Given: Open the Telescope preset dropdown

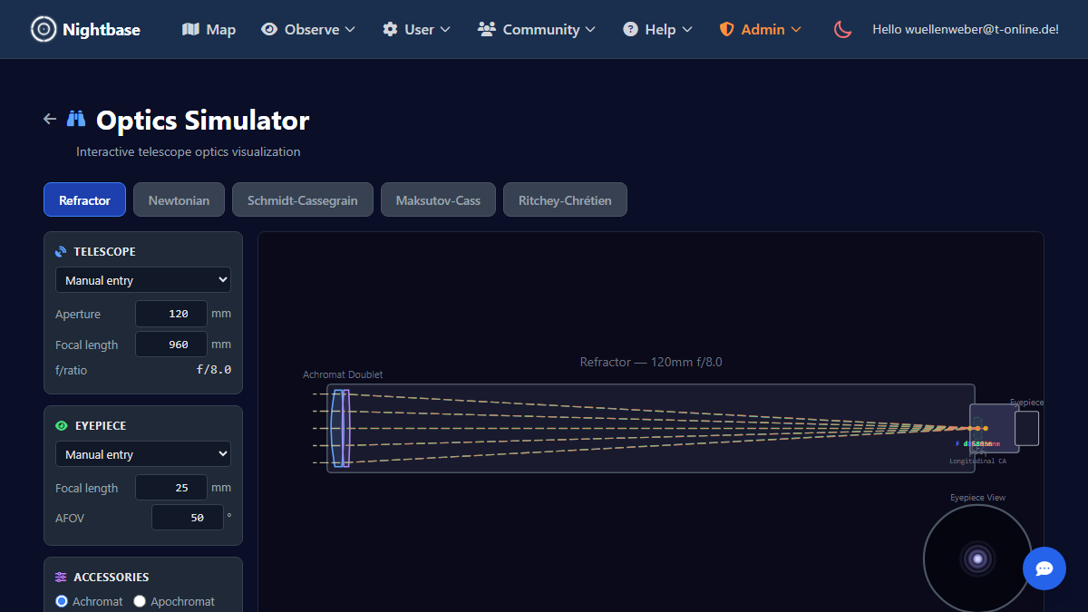Looking at the screenshot, I should (x=143, y=280).
